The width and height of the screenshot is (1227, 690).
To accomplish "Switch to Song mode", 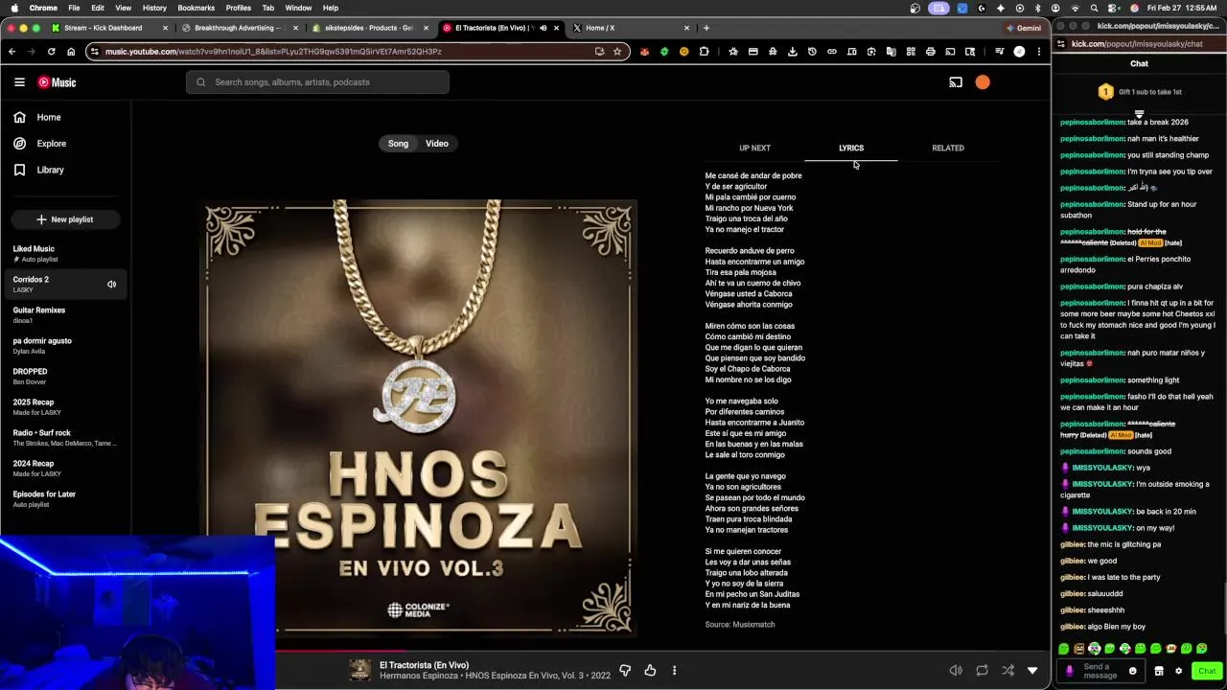I will click(x=398, y=144).
